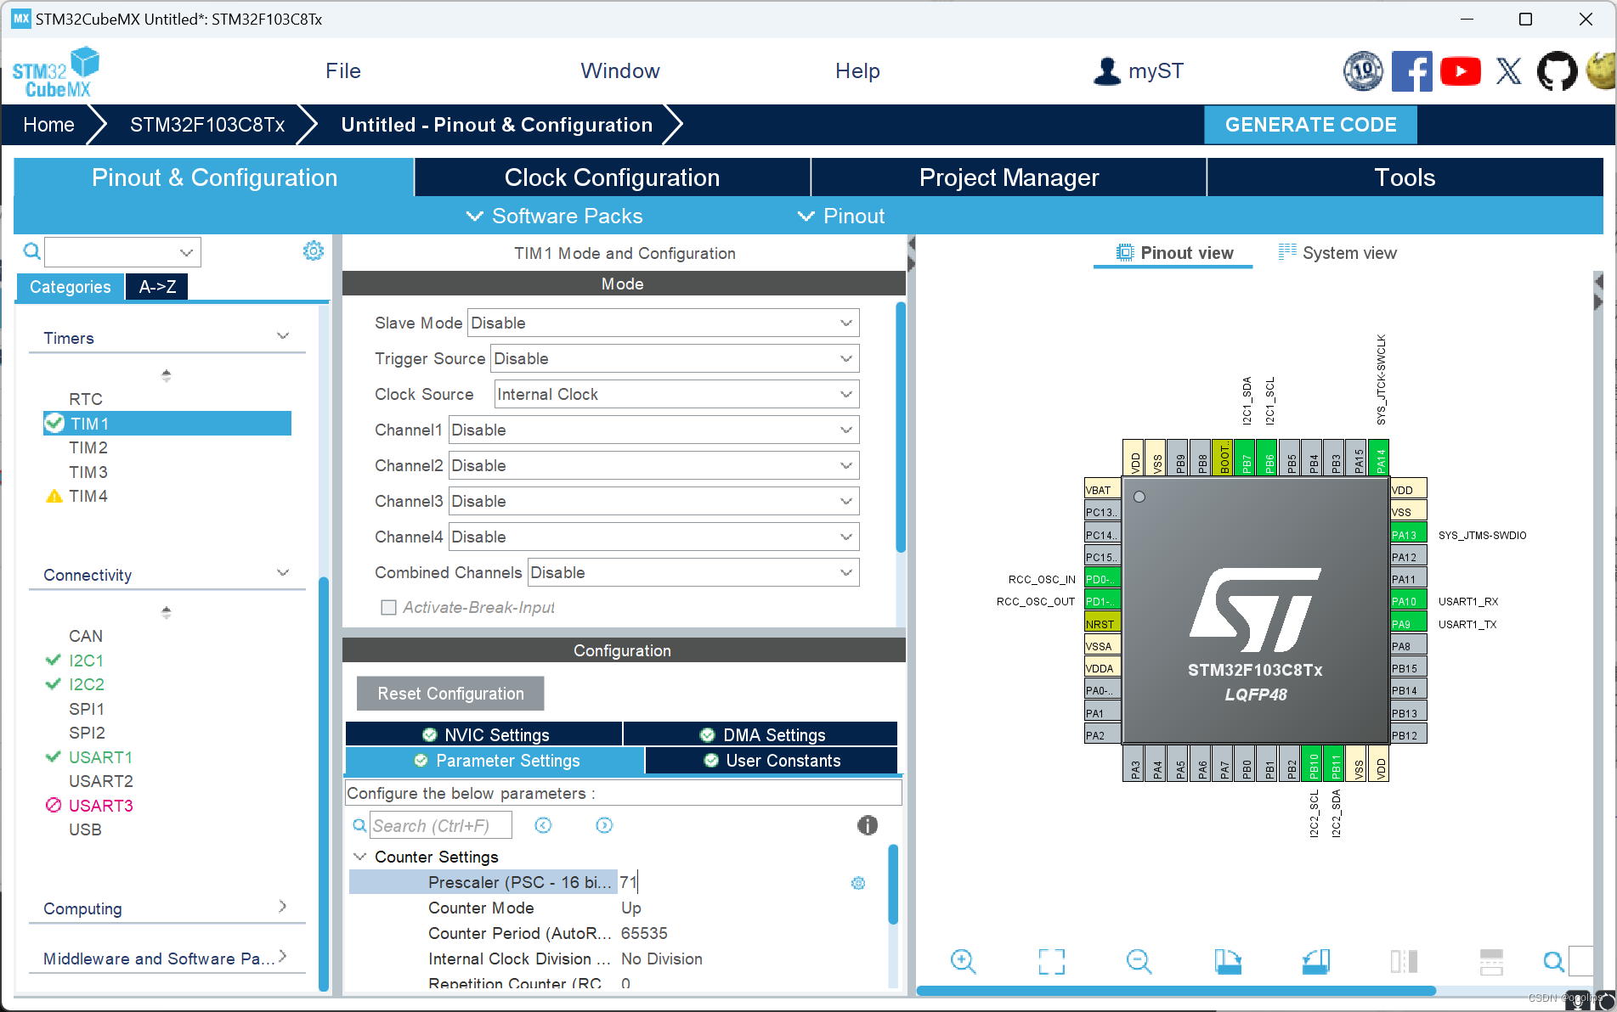This screenshot has width=1617, height=1012.
Task: Click the peripheral search magnifier icon
Action: coord(31,251)
